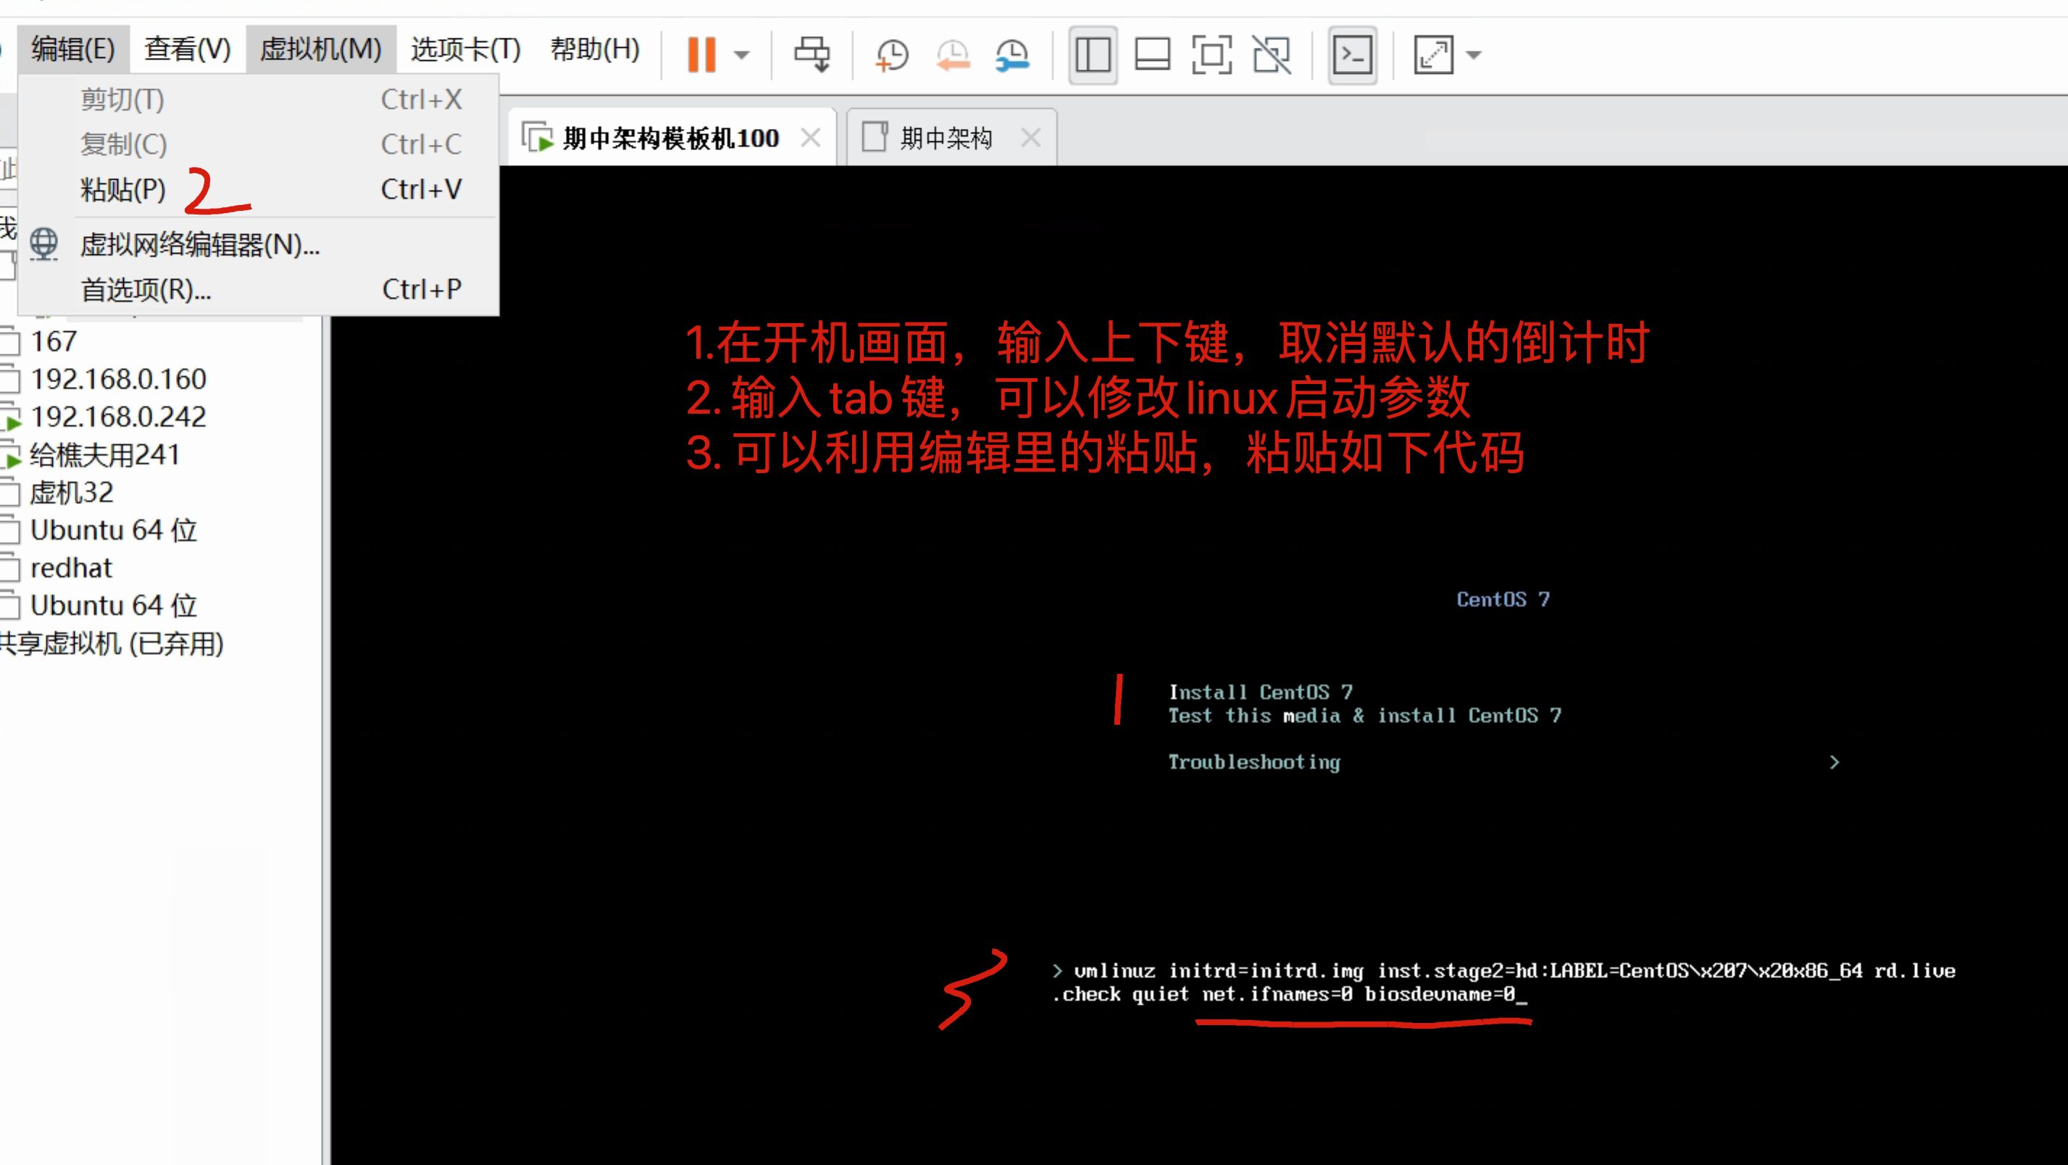Select the redhat virtual machine in sidebar
The image size is (2068, 1165).
70,567
